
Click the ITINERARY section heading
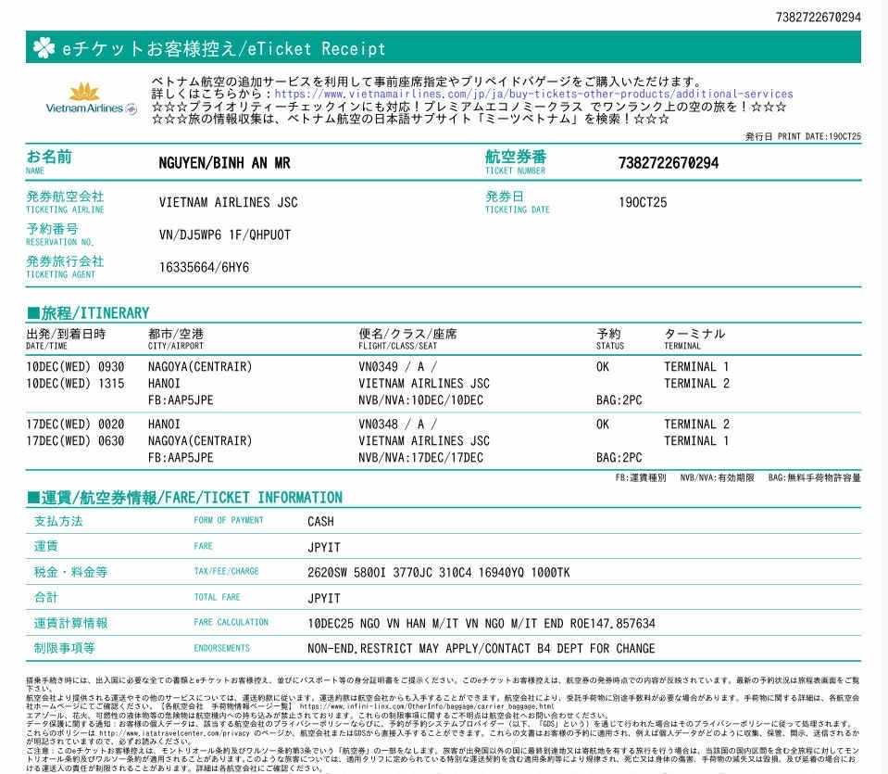tap(88, 313)
